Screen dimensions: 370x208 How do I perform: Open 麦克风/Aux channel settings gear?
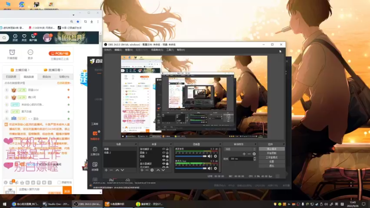215,168
